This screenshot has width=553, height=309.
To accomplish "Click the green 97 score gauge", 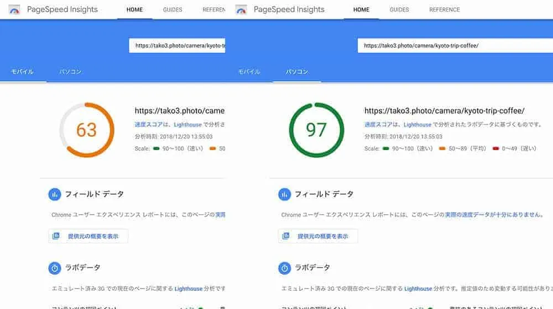I will pos(316,130).
